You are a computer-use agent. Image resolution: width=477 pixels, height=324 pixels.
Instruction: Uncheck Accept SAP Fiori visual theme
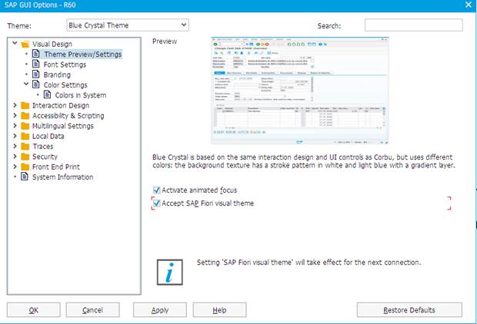[156, 203]
